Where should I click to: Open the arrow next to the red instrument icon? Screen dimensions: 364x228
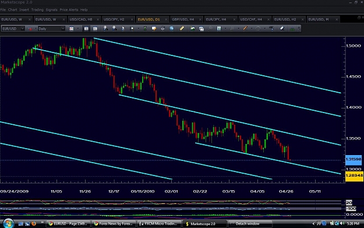(36, 29)
